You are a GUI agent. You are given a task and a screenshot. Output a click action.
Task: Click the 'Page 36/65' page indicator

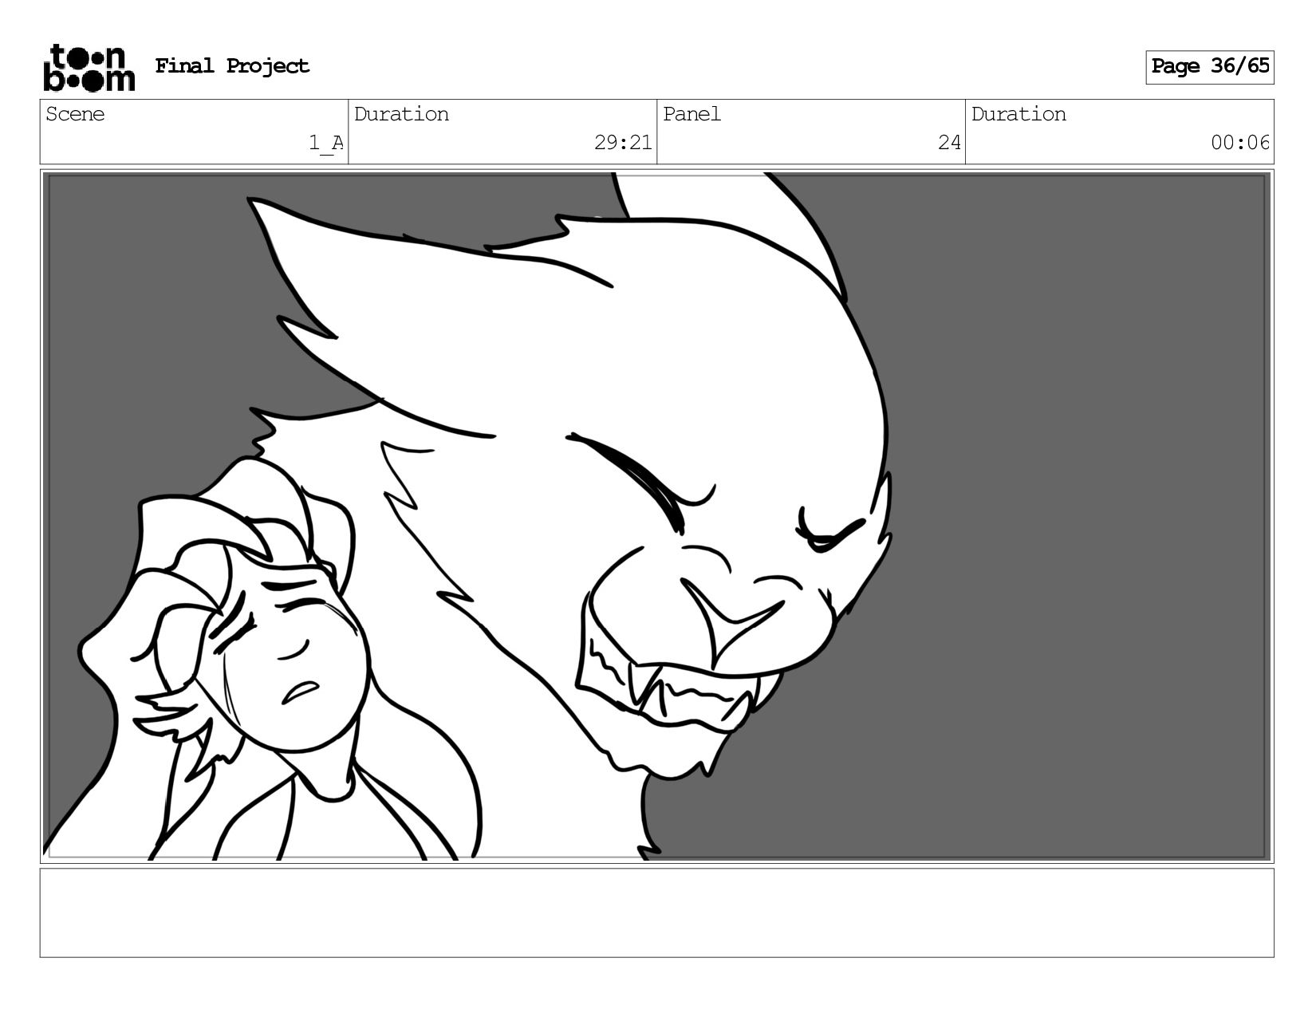(x=1210, y=67)
